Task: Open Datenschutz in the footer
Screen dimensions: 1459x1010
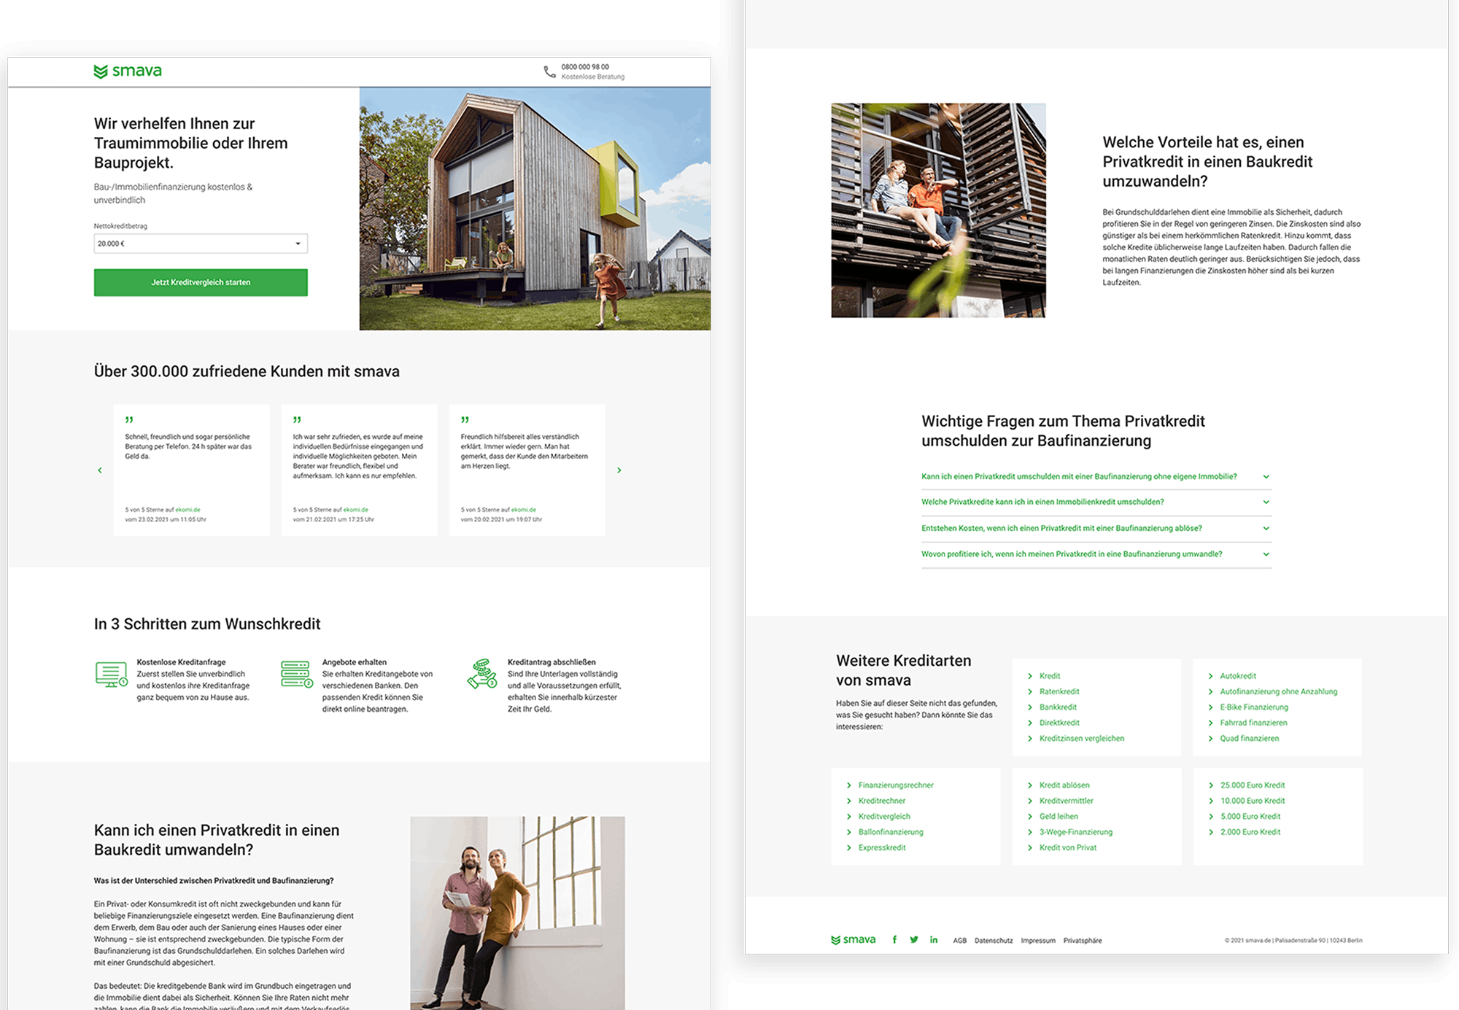Action: 994,941
